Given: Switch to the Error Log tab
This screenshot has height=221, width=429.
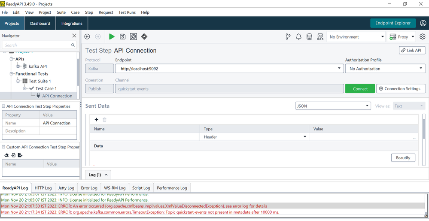Looking at the screenshot, I should (89, 188).
